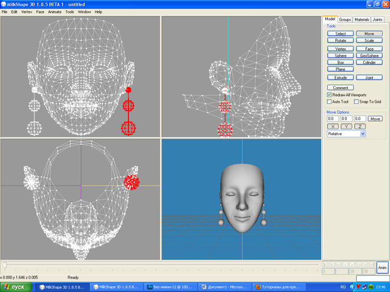390x292 pixels.
Task: Switch to the Materials tab
Action: (x=362, y=19)
